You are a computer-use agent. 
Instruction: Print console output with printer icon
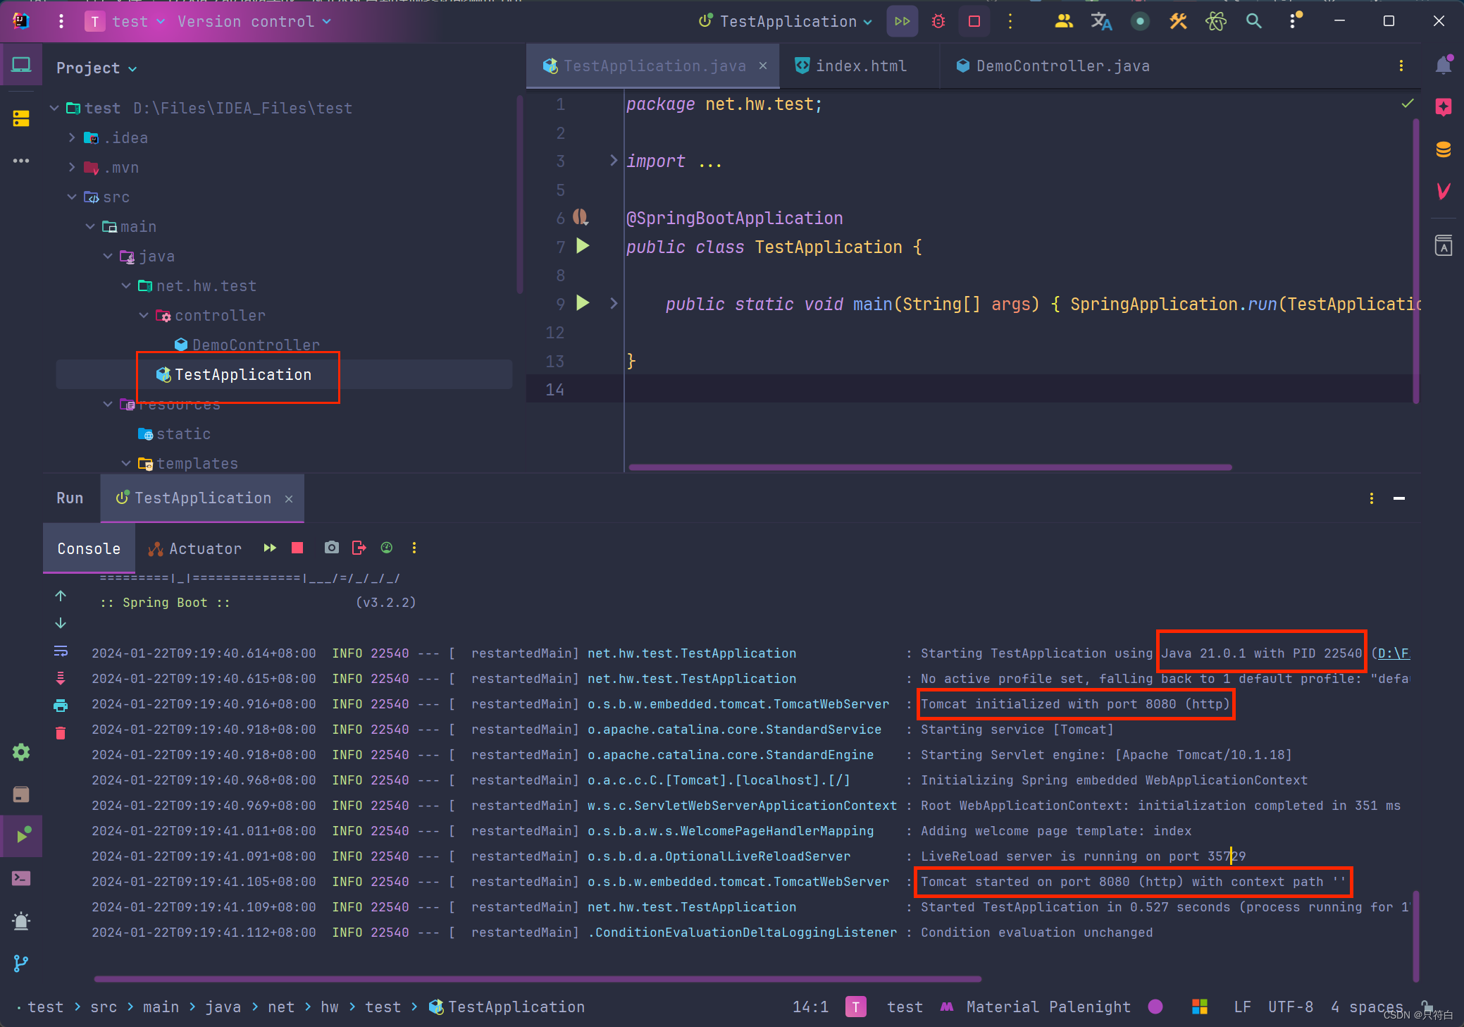[x=61, y=706]
